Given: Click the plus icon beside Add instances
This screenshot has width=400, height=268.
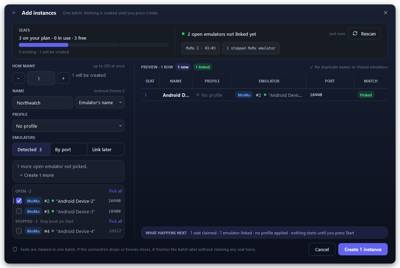Looking at the screenshot, I should 14,13.
